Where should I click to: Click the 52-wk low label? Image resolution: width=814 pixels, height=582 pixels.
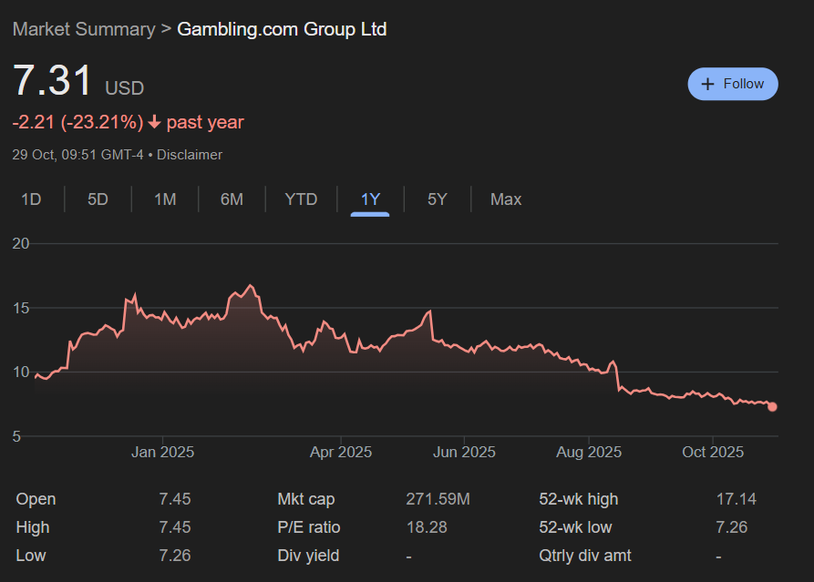(x=576, y=527)
